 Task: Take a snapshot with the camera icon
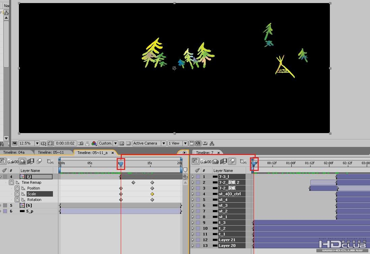coord(81,144)
